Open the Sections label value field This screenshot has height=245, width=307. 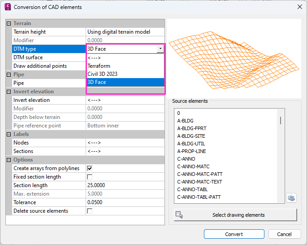[125, 151]
